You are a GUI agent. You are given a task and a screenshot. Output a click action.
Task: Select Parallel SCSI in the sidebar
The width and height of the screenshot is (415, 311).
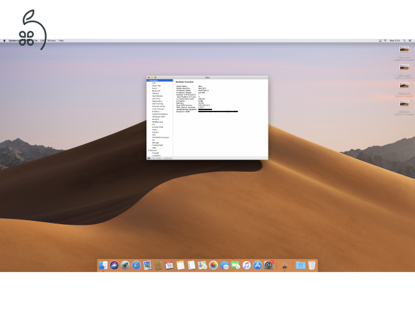click(x=158, y=127)
